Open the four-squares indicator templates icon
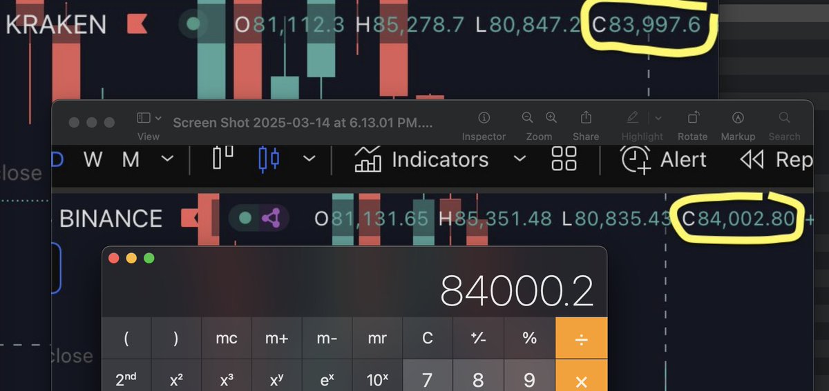This screenshot has height=391, width=829. click(x=564, y=159)
